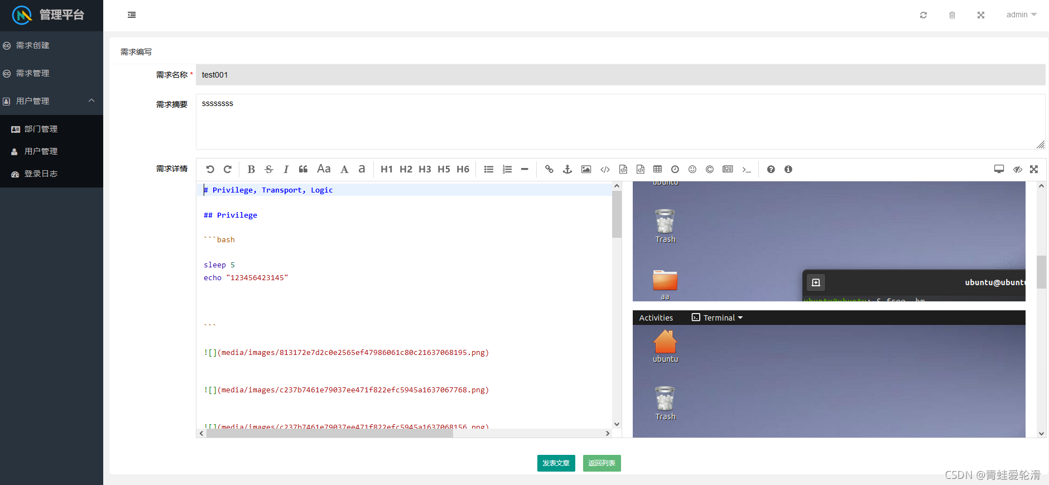This screenshot has height=485, width=1049.
Task: Apply italic formatting
Action: [x=286, y=169]
